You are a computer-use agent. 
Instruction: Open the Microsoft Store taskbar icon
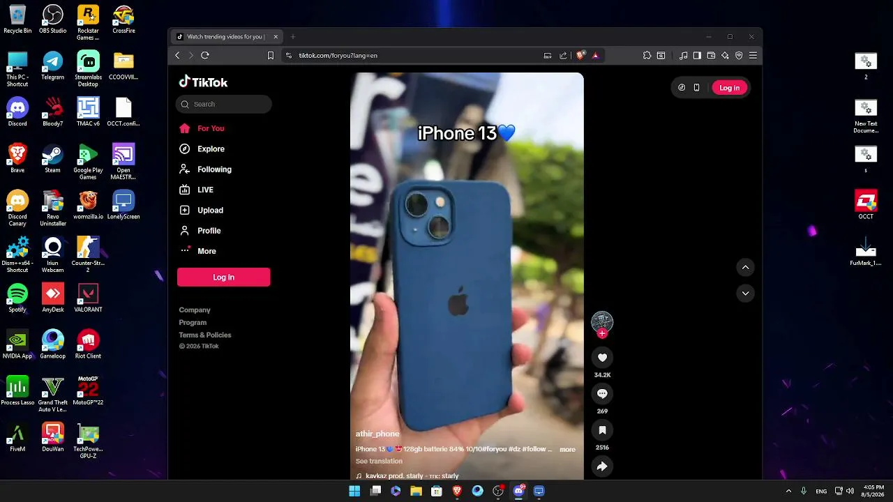pyautogui.click(x=437, y=491)
